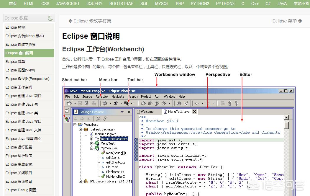Open the File menu in Eclipse
The image size is (310, 196).
click(x=68, y=97)
